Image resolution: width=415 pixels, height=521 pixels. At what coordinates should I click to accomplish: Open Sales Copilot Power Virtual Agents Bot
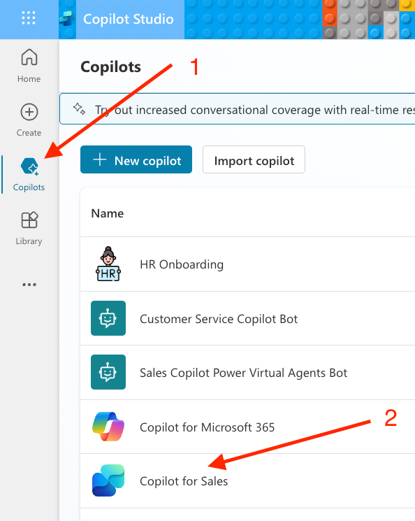point(243,373)
